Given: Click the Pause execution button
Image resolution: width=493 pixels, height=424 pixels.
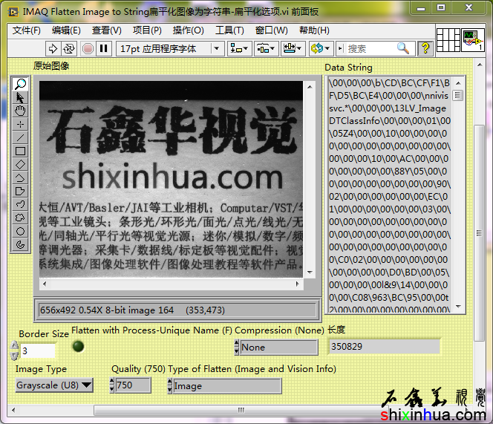Looking at the screenshot, I should click(x=104, y=48).
